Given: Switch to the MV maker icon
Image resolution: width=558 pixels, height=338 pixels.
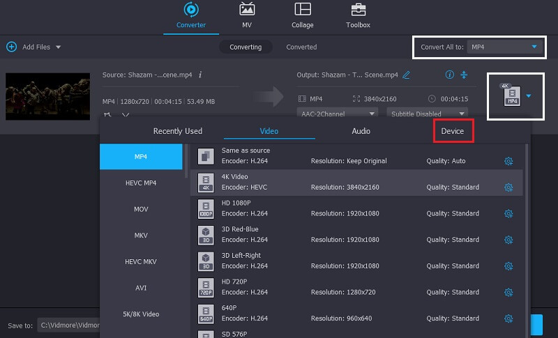Looking at the screenshot, I should coord(247,10).
